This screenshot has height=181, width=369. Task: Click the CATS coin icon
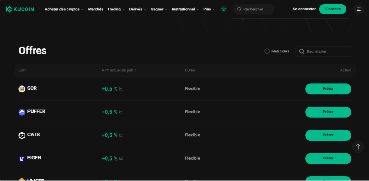point(22,135)
